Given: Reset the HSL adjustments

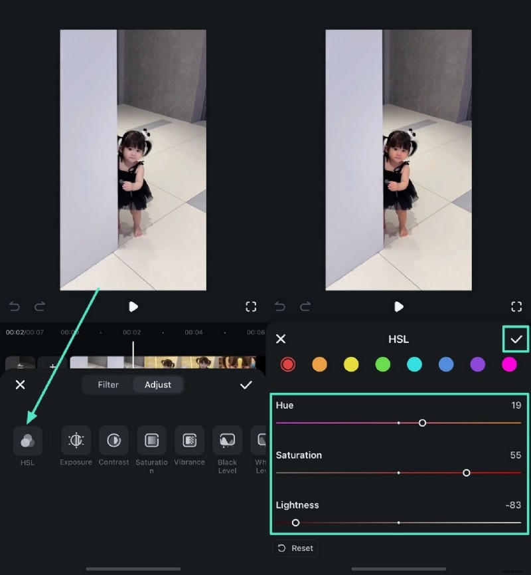Looking at the screenshot, I should tap(295, 548).
